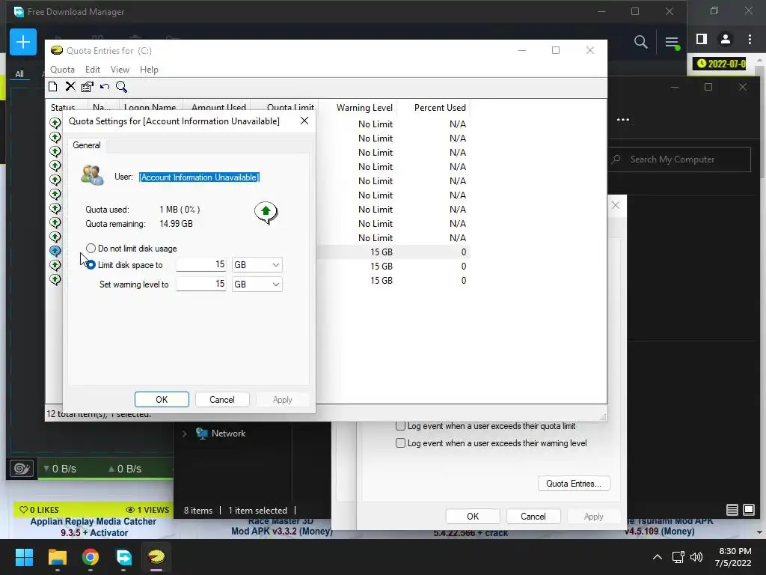Click the yellow 2022-07 date badge

click(x=721, y=64)
